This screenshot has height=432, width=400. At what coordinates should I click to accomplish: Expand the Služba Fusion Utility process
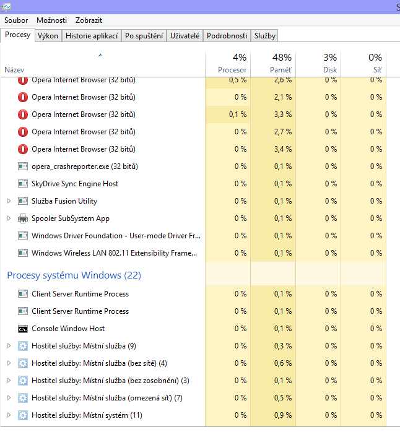coord(9,201)
